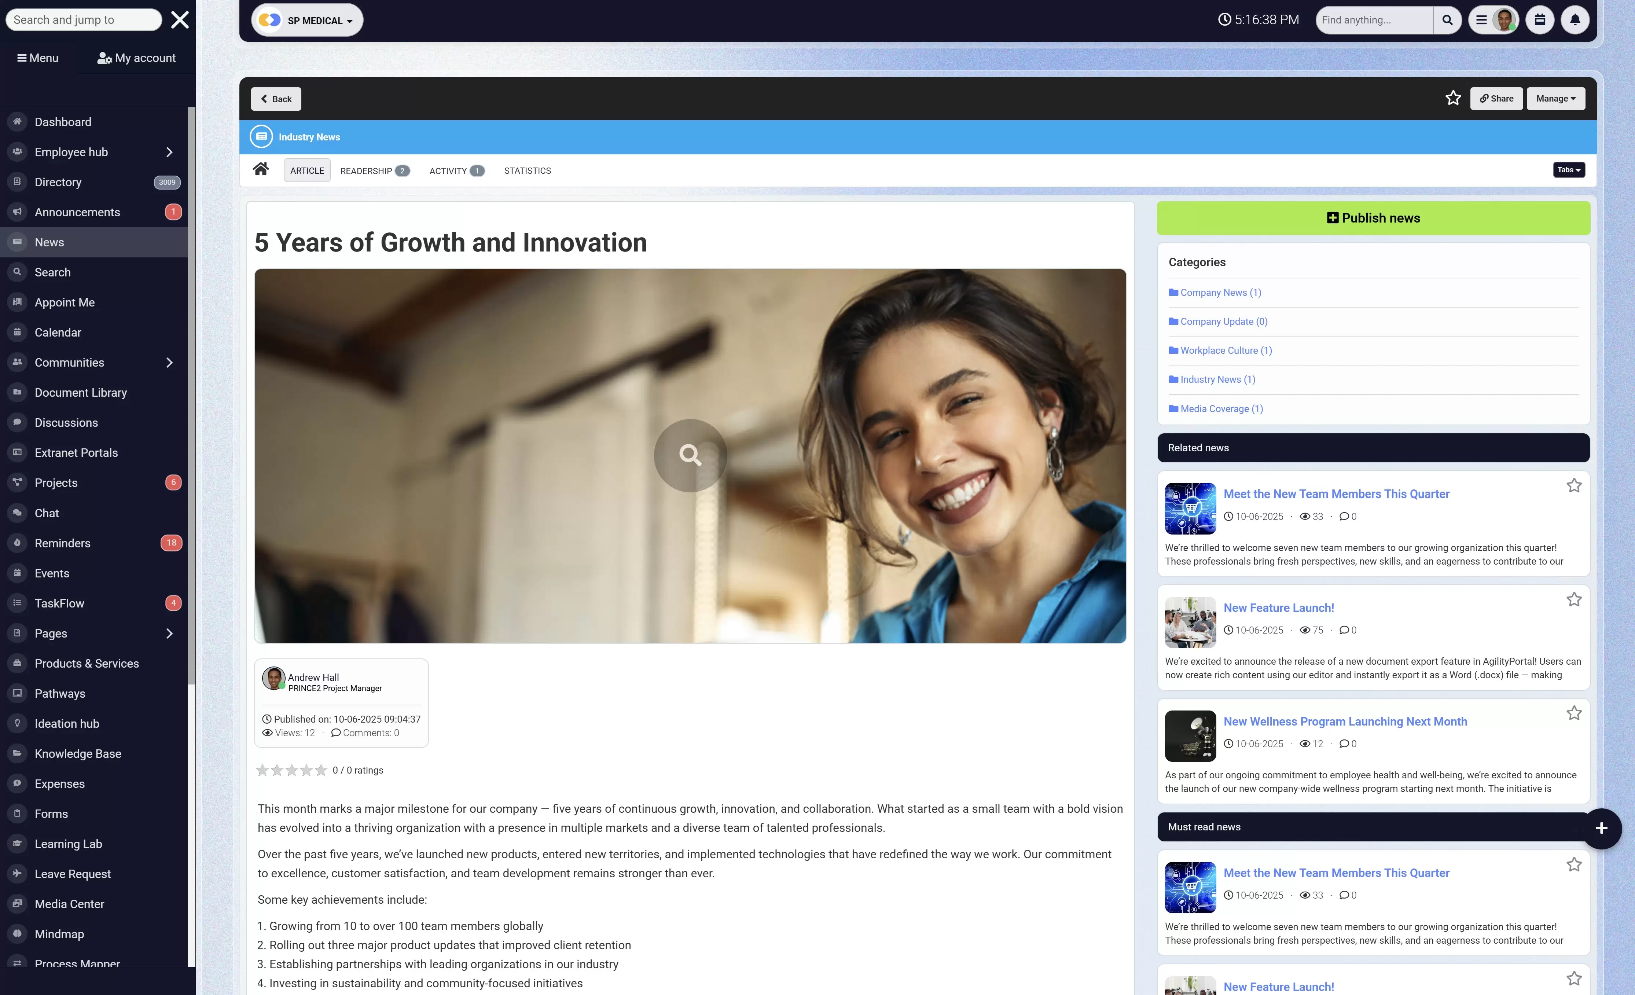Image resolution: width=1635 pixels, height=995 pixels.
Task: Click the Publish news button
Action: [1372, 218]
